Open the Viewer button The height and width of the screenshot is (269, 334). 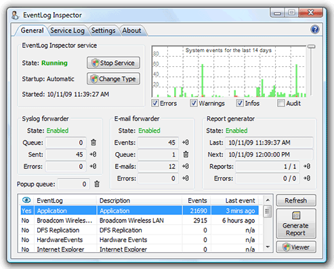[296, 247]
